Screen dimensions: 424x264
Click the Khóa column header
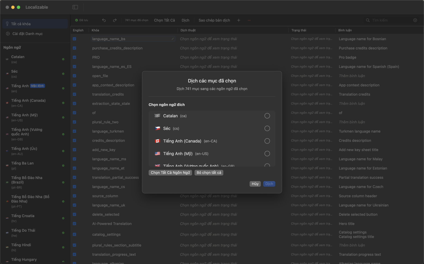(x=95, y=30)
